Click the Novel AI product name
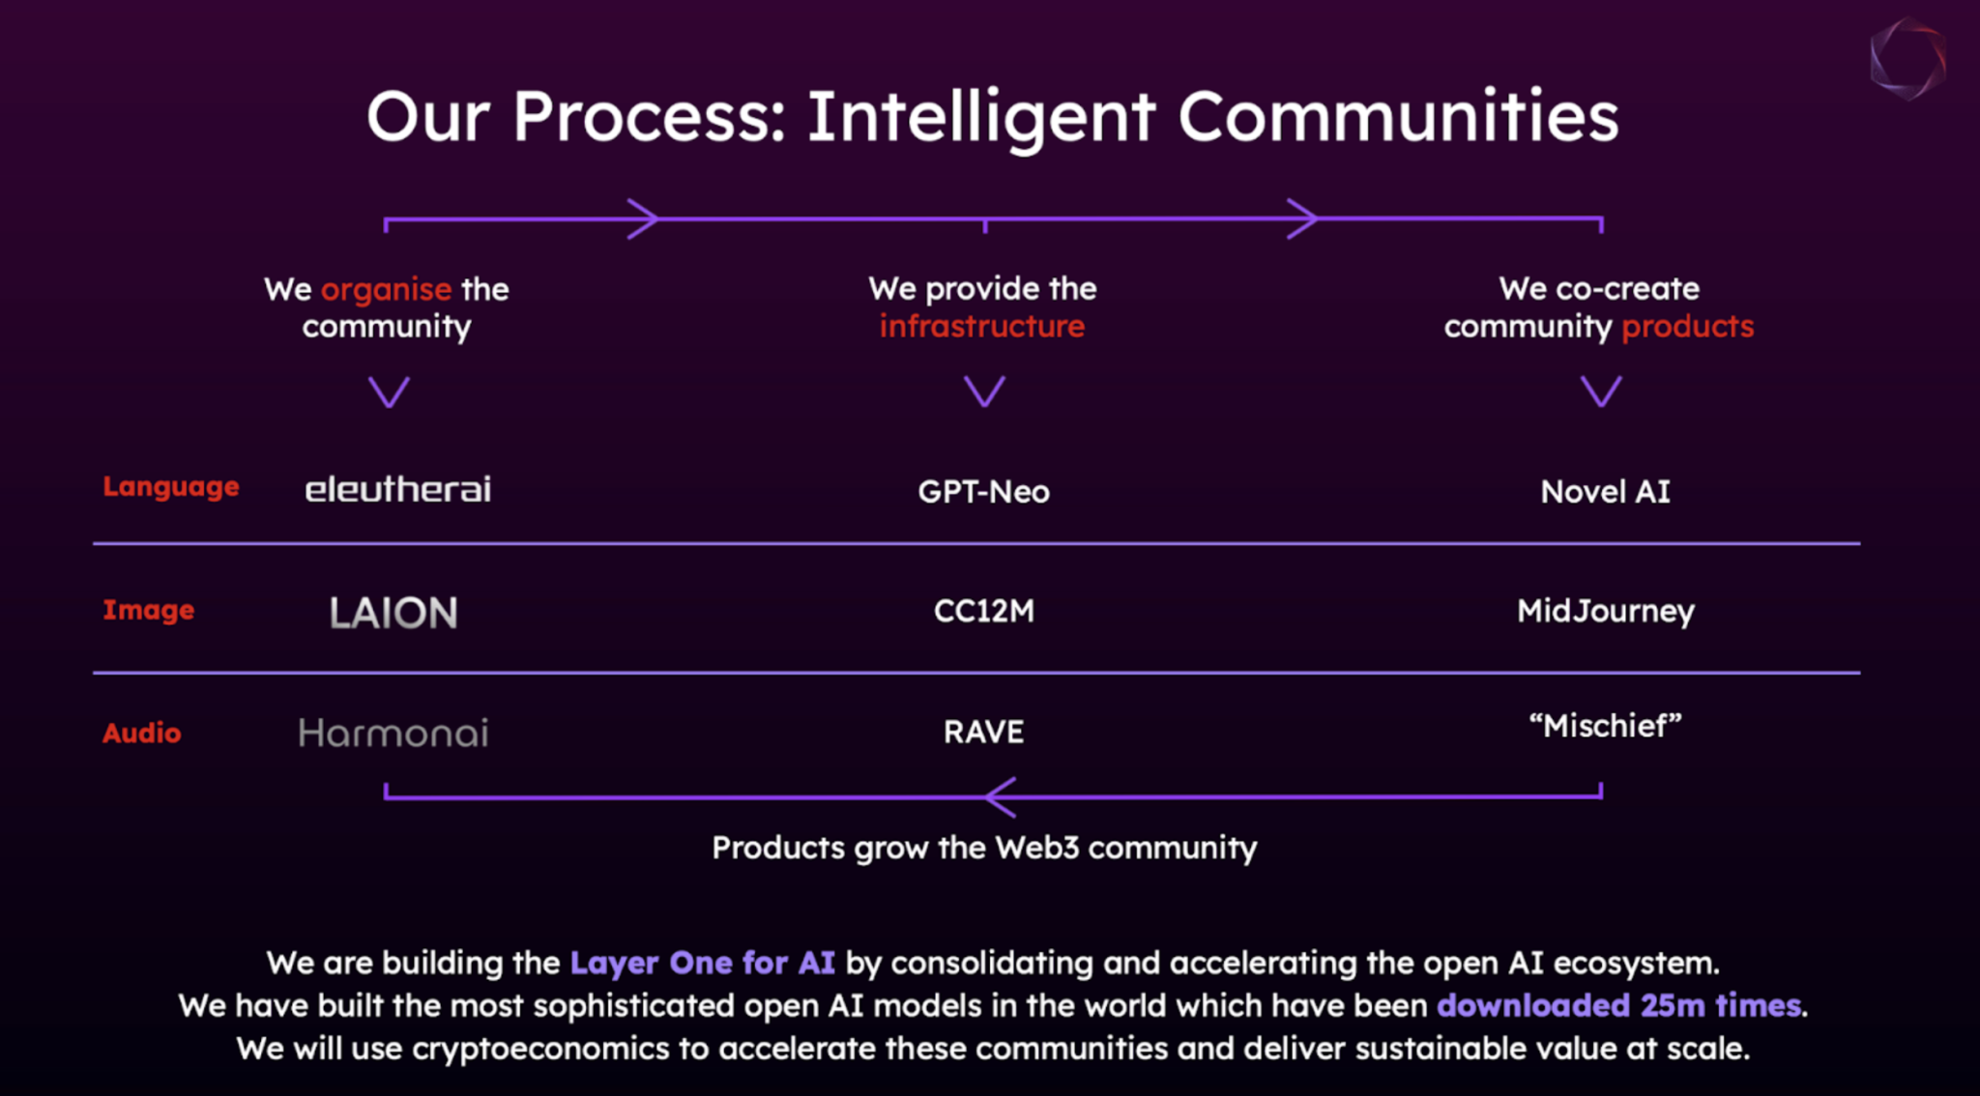This screenshot has width=1980, height=1096. pos(1605,492)
